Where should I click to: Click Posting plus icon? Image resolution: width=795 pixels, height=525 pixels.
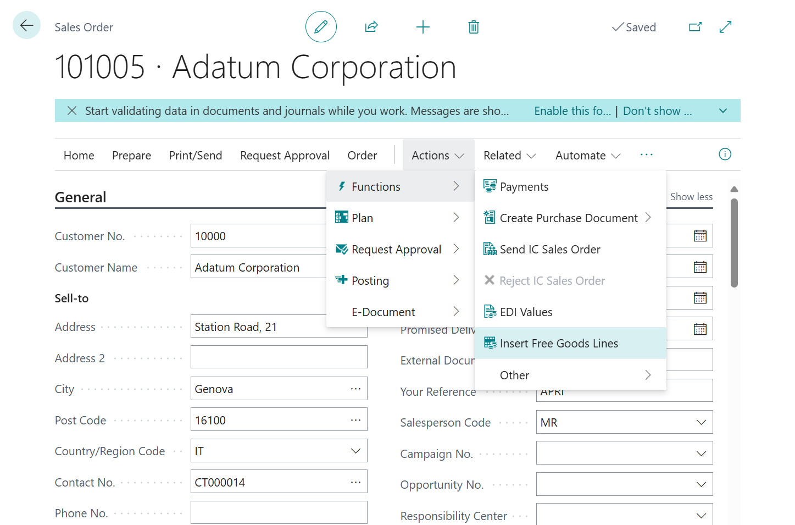click(x=342, y=280)
